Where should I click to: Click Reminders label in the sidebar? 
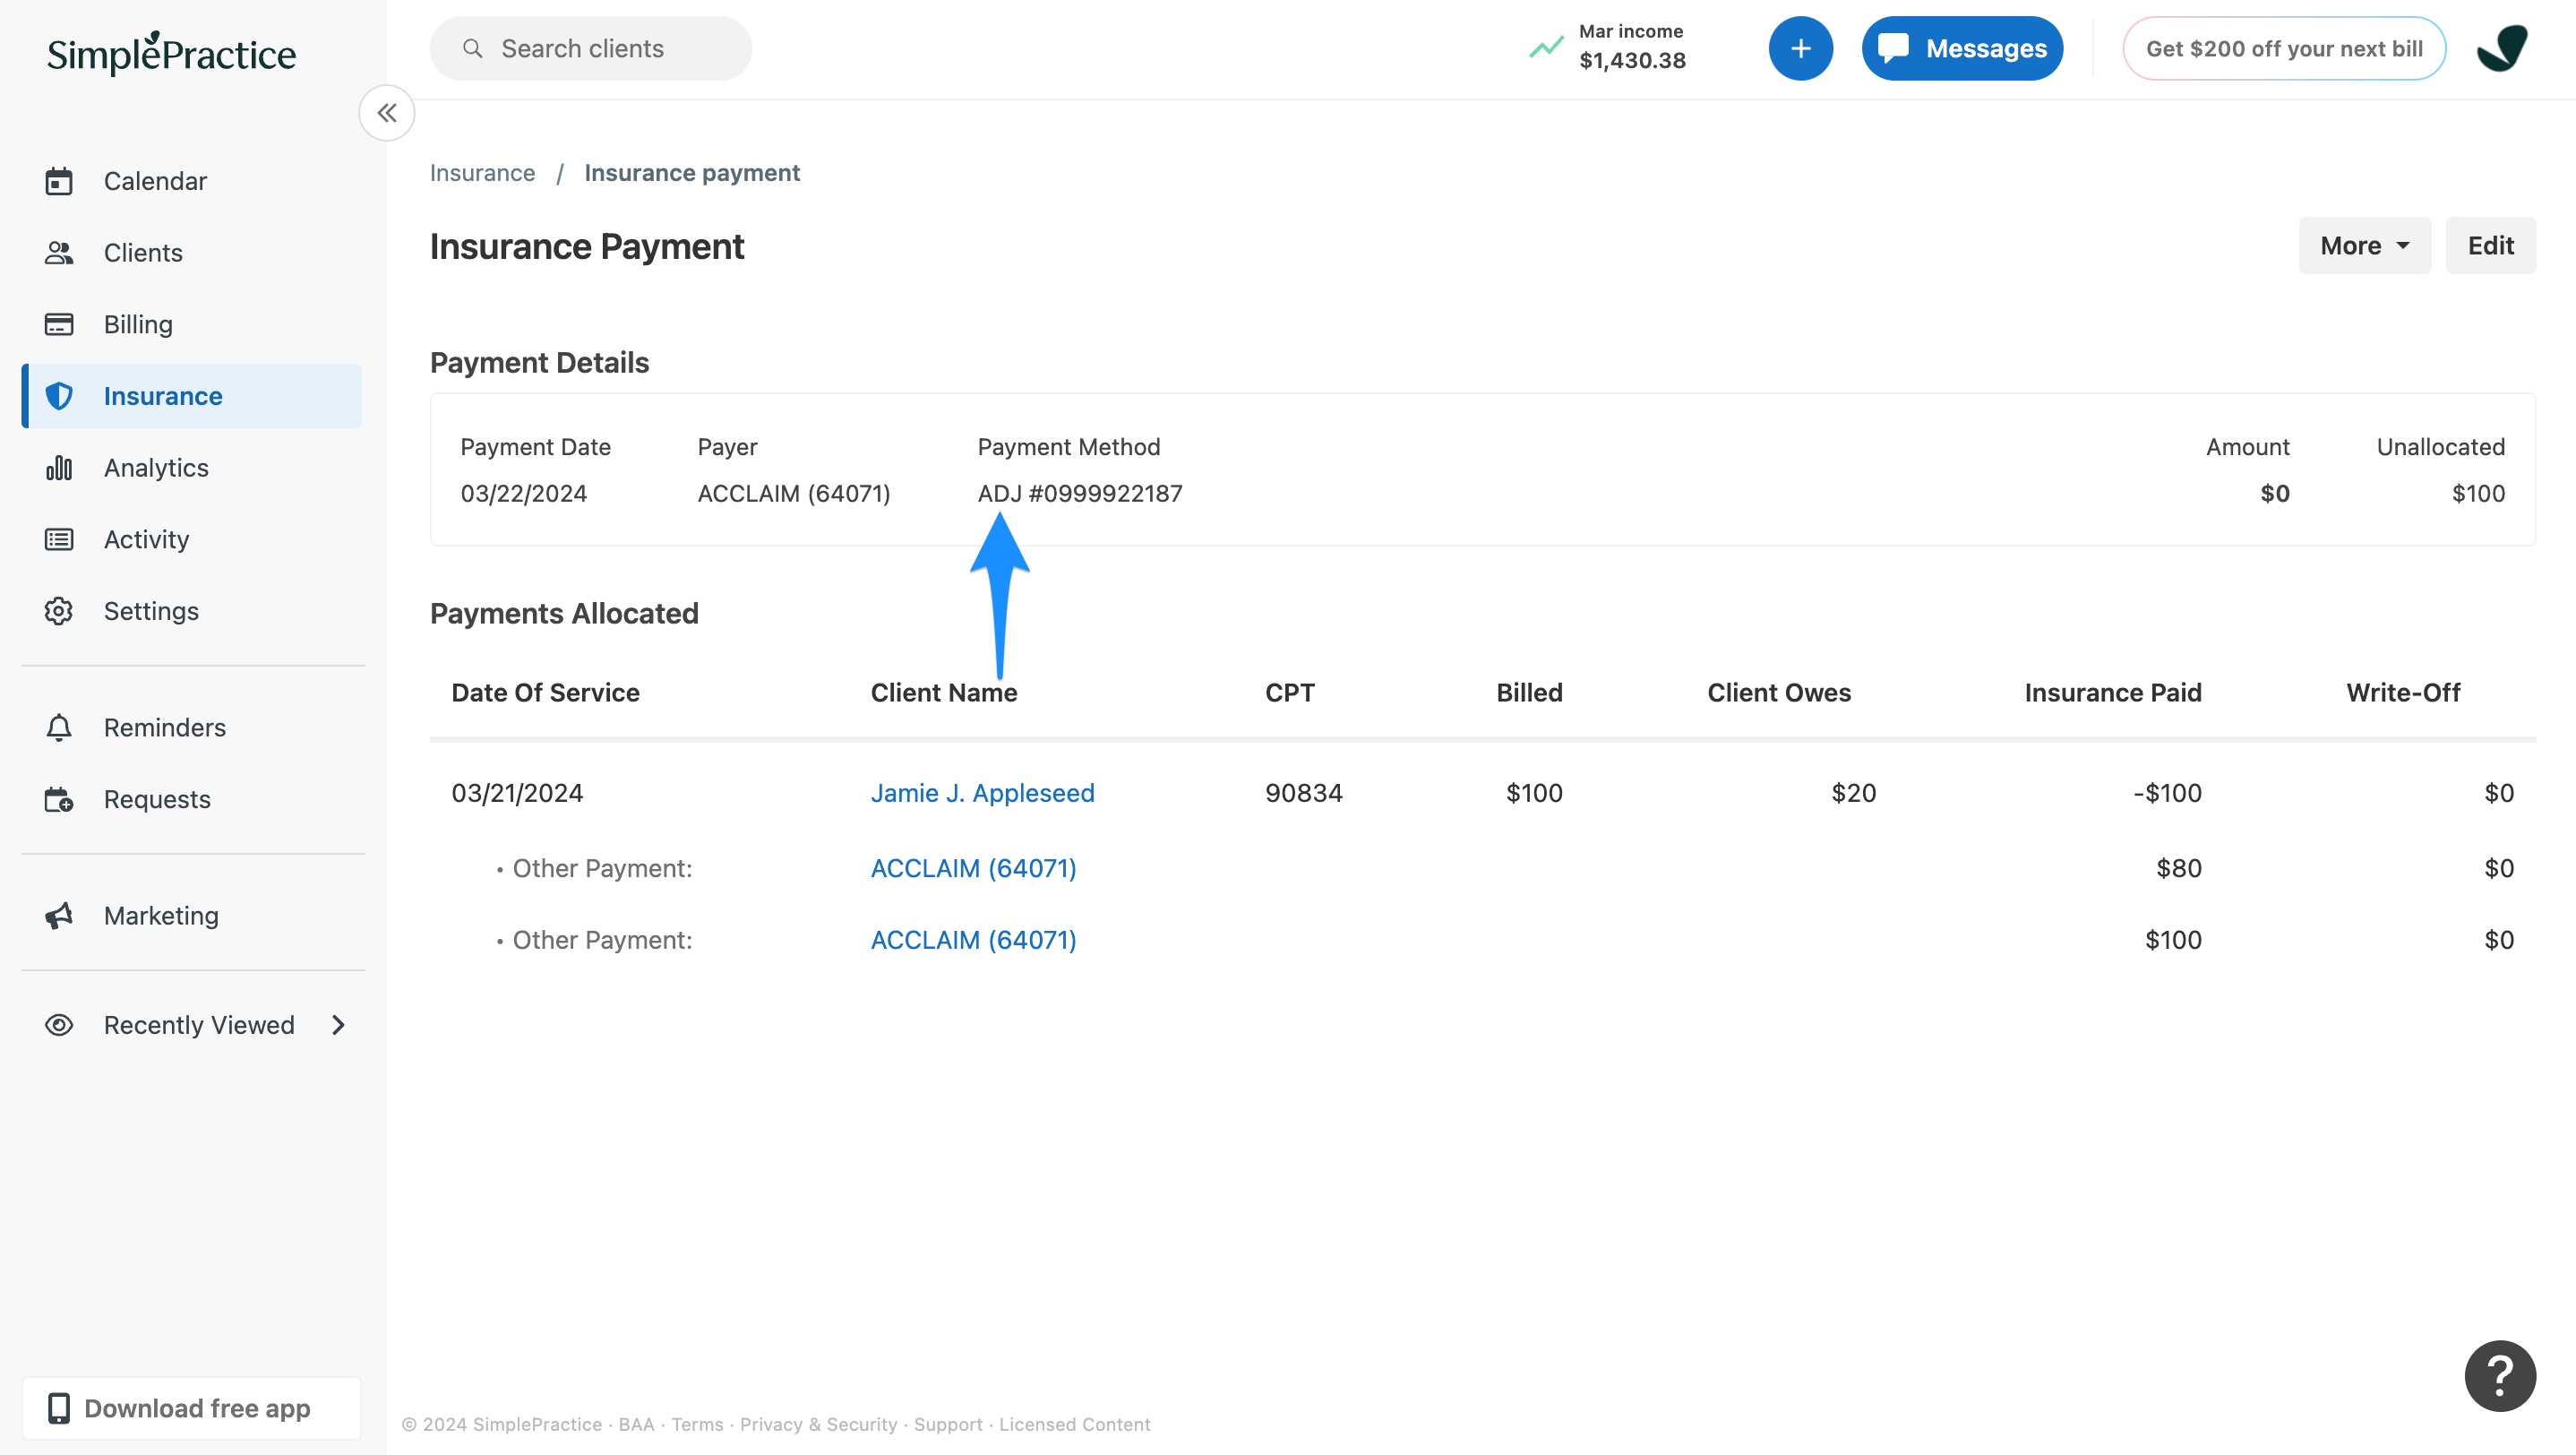(165, 728)
